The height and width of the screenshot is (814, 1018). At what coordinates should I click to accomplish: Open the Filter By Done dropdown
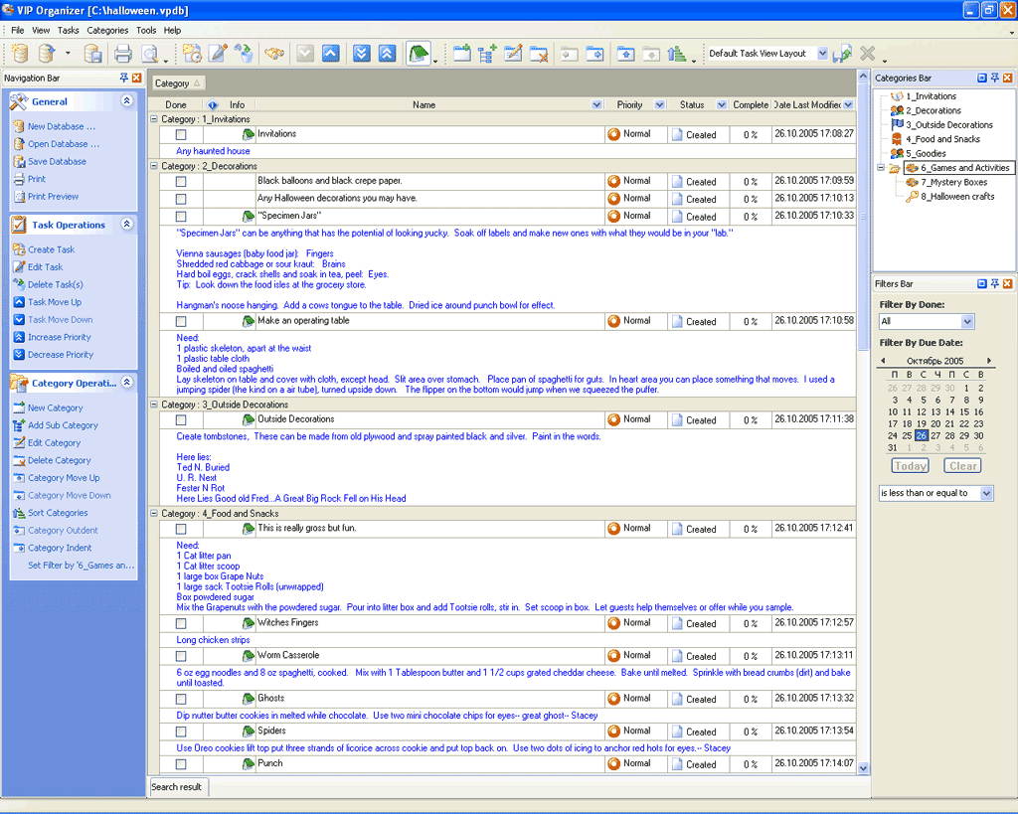[967, 322]
